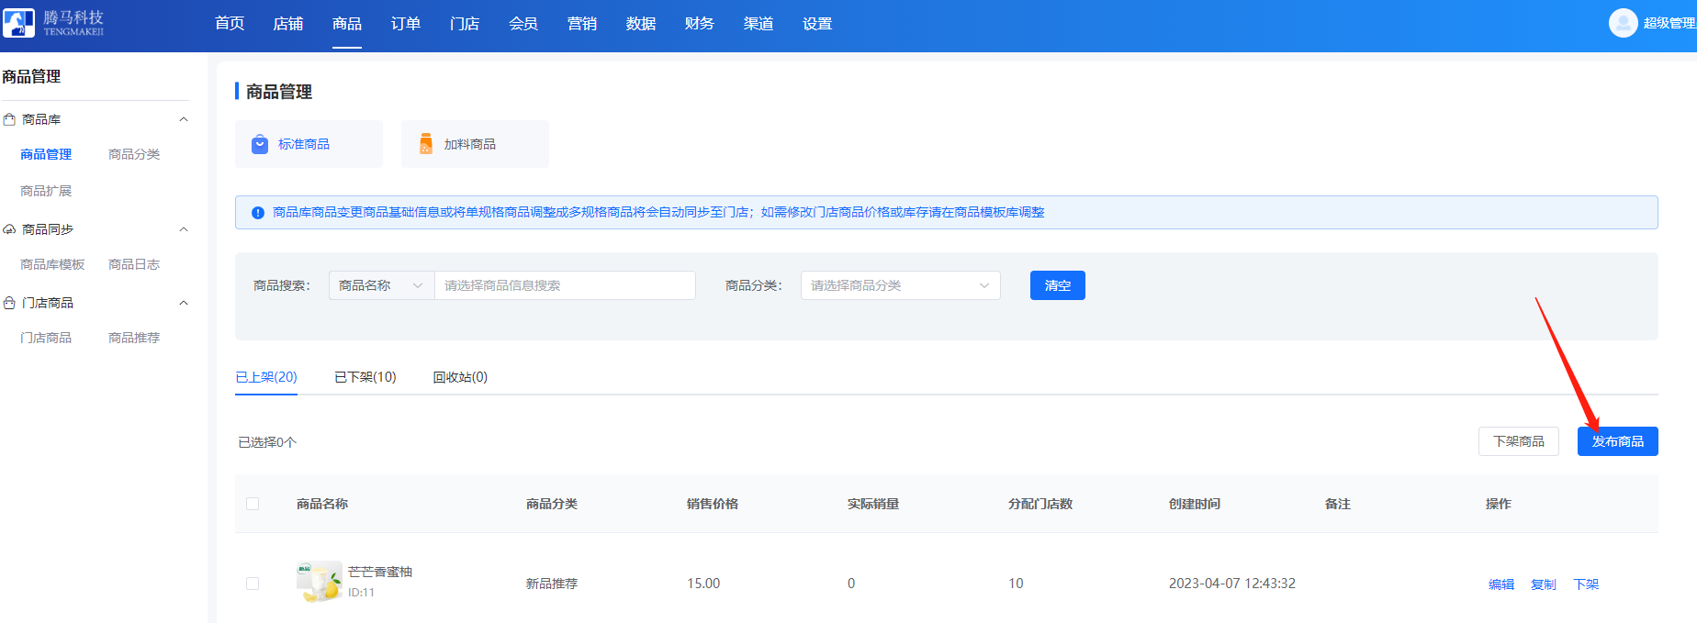Open 商品管理 in the sidebar
This screenshot has width=1697, height=623.
(46, 154)
